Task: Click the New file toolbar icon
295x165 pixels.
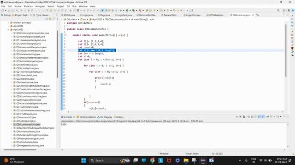Action: click(x=3, y=11)
